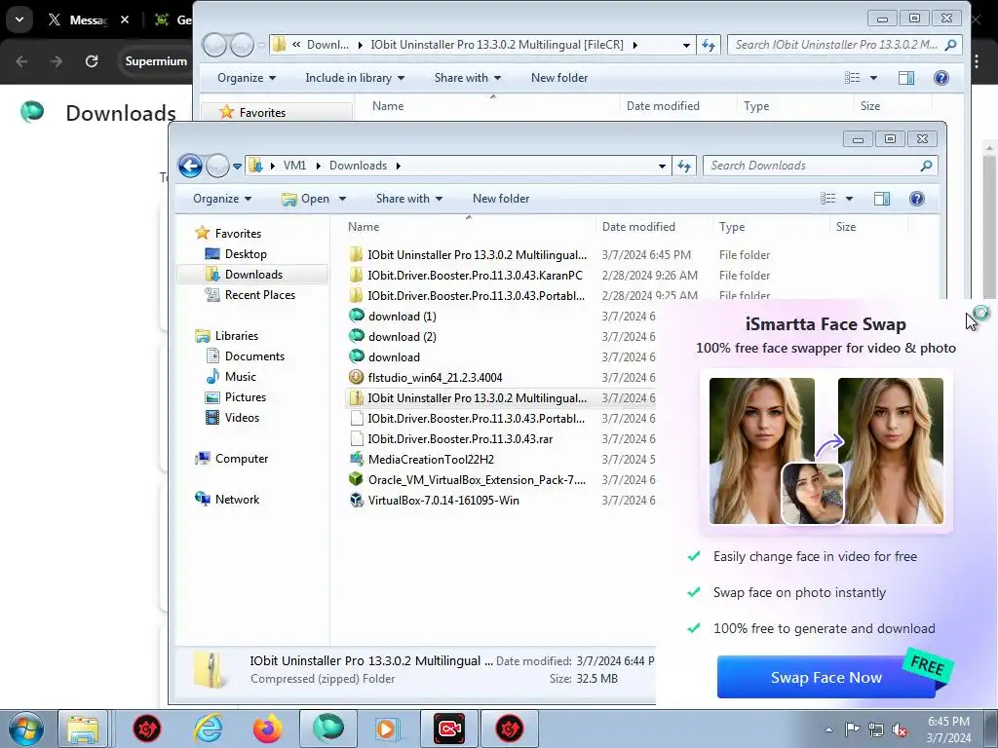Screen dimensions: 998x748
Task: Select IObit.Driver.Booster.Pro.11.3.0.43.rar file
Action: click(460, 439)
